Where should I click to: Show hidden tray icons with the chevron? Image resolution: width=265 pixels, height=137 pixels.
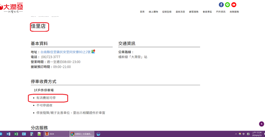click(236, 134)
